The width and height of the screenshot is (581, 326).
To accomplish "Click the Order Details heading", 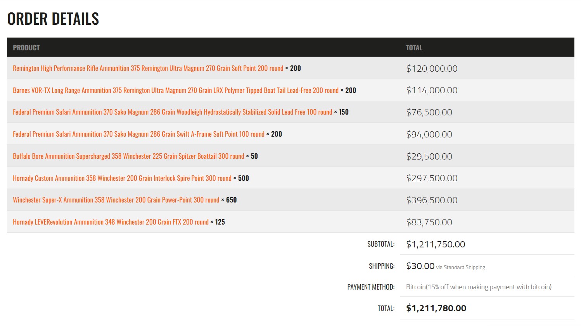I will point(53,19).
